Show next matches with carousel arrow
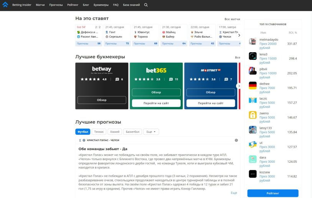 (x=239, y=35)
